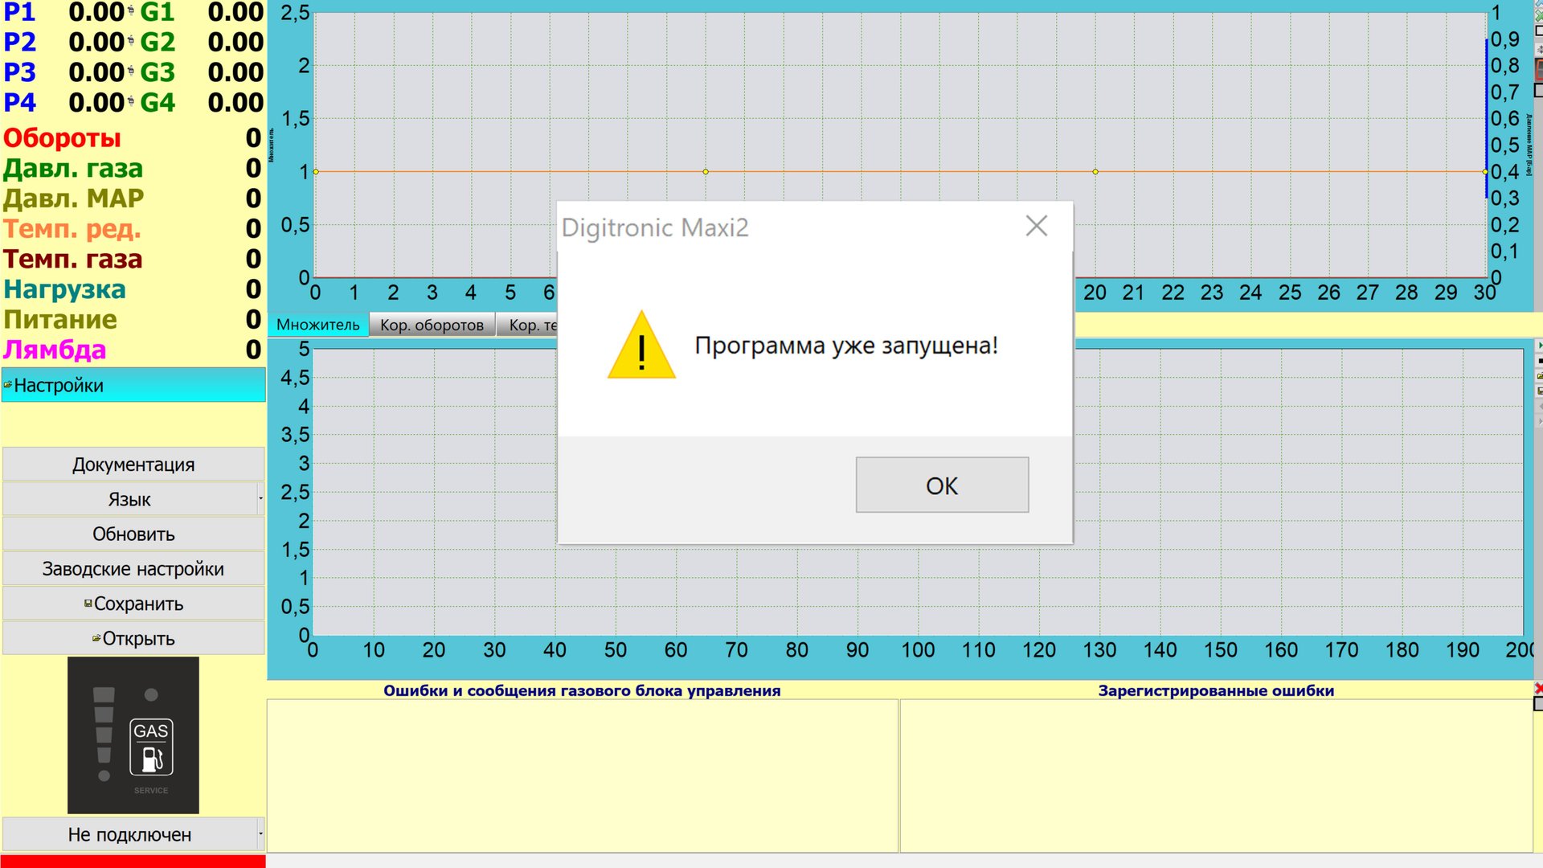Click the round LED above the GAS button
Viewport: 1543px width, 868px height.
click(x=151, y=694)
